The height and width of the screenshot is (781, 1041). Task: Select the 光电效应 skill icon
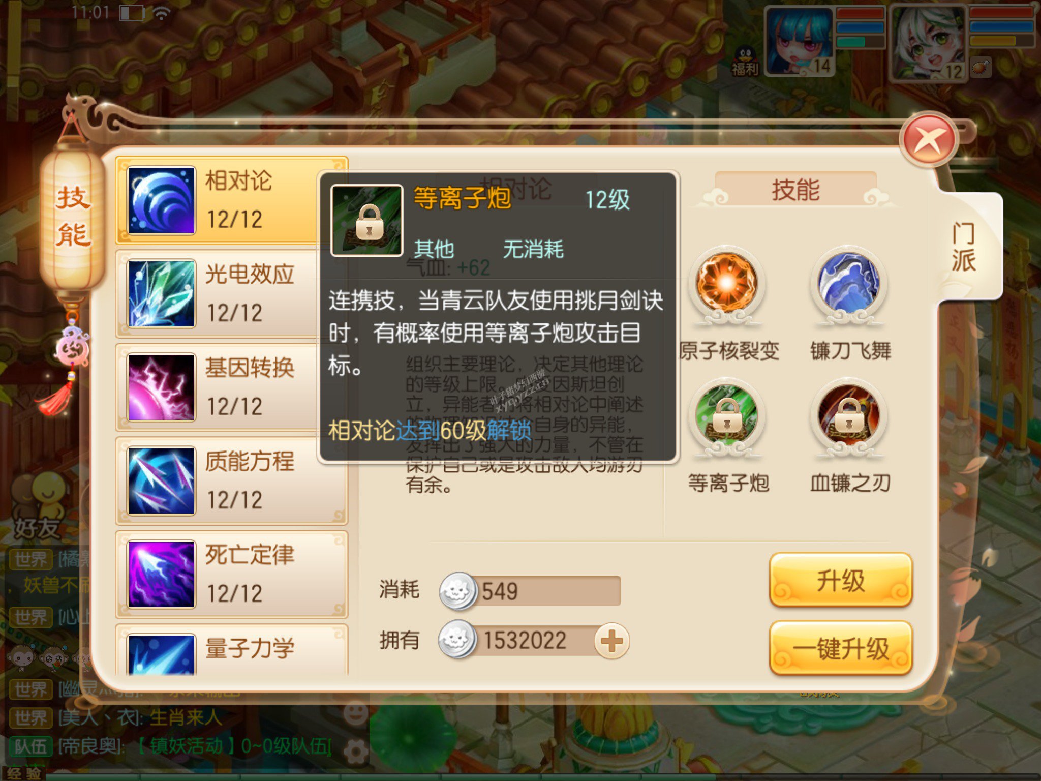(x=162, y=294)
